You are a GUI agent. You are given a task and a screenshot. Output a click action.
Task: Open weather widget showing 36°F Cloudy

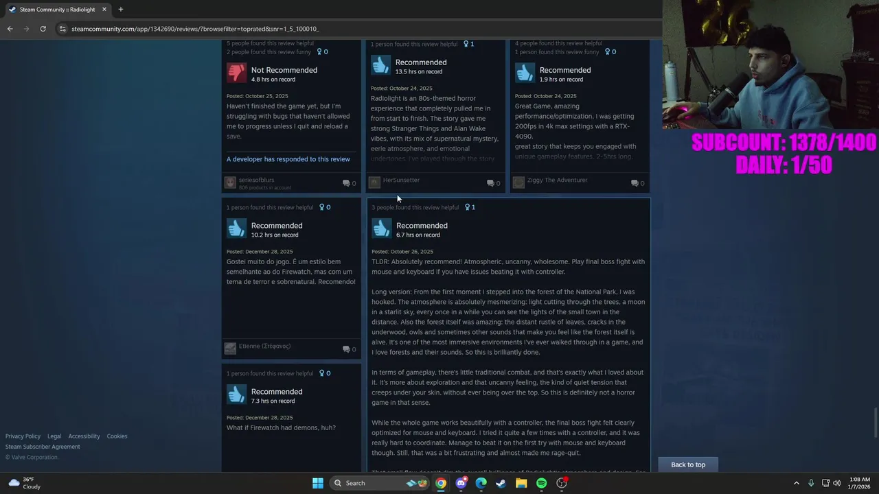24,483
